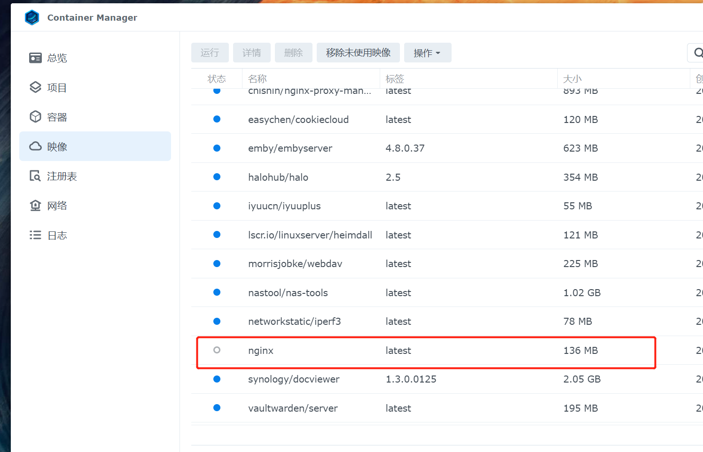The height and width of the screenshot is (452, 703).
Task: Click the gray unused status circle for nginx
Action: tap(217, 350)
